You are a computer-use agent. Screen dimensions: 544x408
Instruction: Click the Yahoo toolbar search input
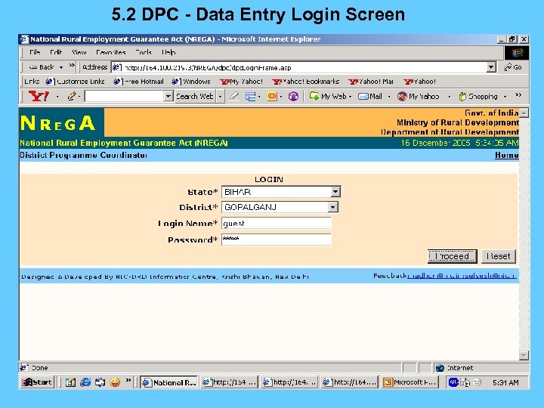(124, 96)
